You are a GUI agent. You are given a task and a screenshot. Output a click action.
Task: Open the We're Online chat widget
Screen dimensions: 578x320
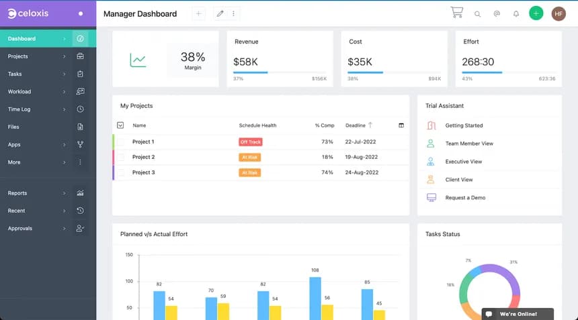click(x=518, y=314)
